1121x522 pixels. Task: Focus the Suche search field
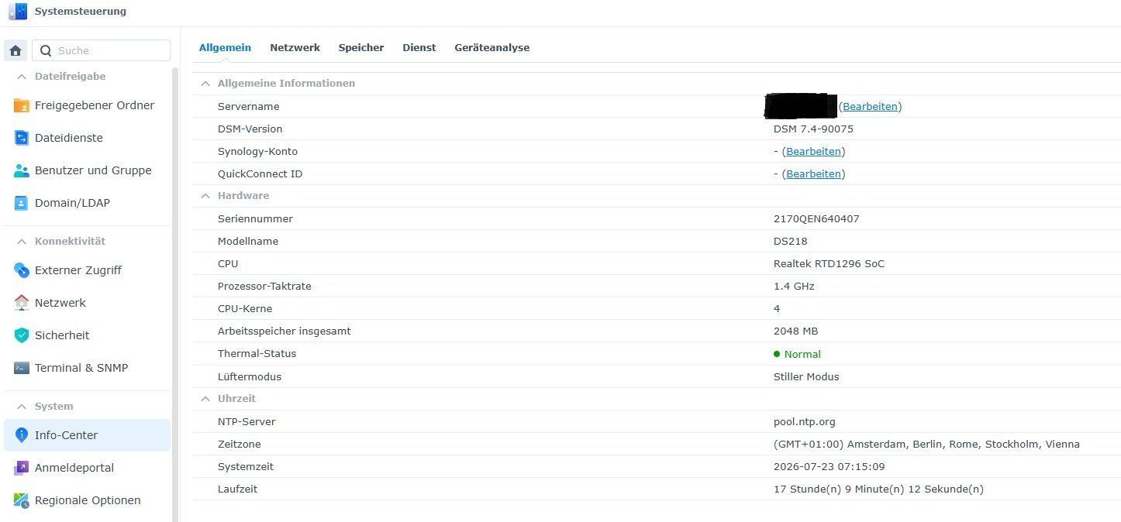(101, 50)
